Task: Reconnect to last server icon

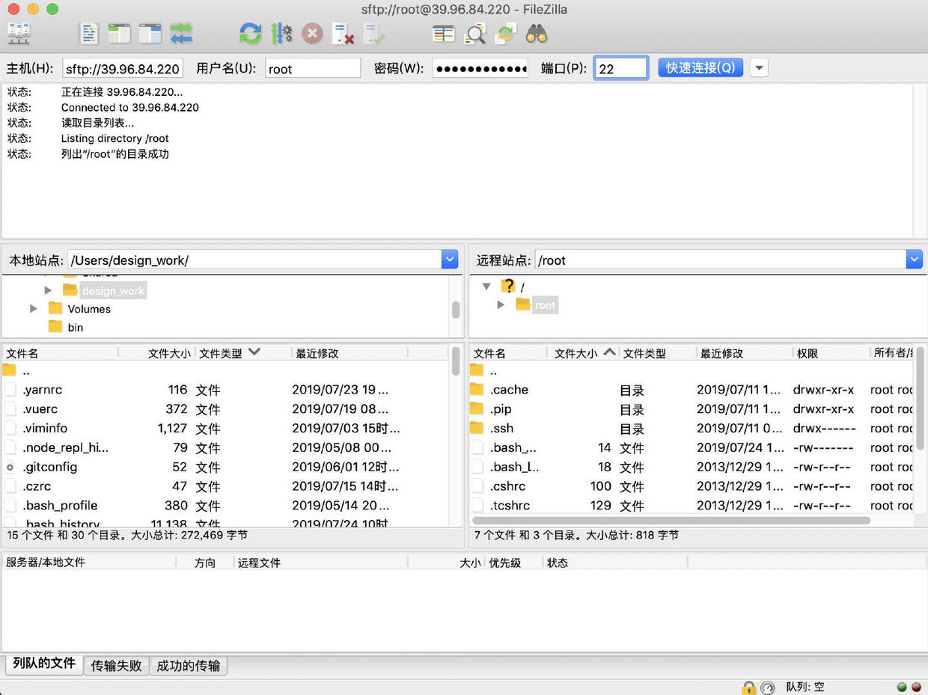Action: click(x=373, y=33)
